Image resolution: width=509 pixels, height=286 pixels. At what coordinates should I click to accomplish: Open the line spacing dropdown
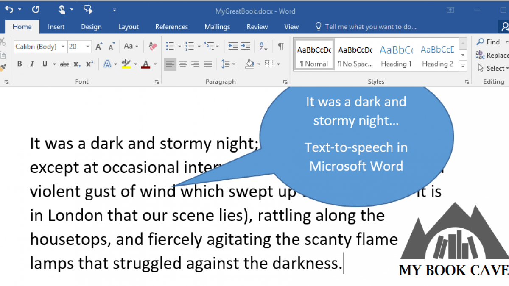(228, 64)
